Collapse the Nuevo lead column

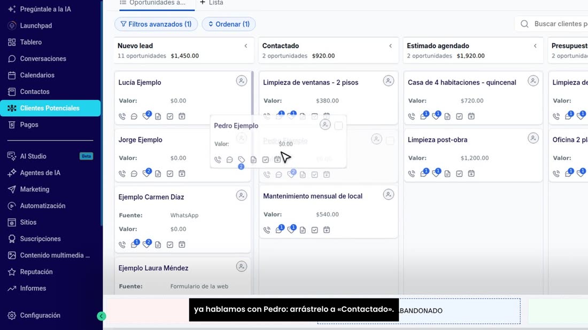pyautogui.click(x=246, y=46)
